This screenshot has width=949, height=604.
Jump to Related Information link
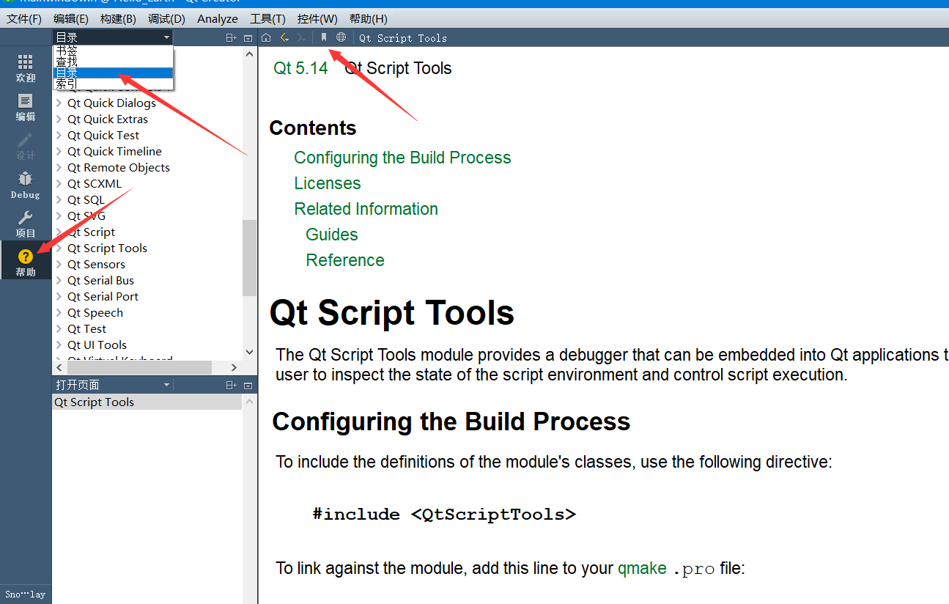(366, 209)
